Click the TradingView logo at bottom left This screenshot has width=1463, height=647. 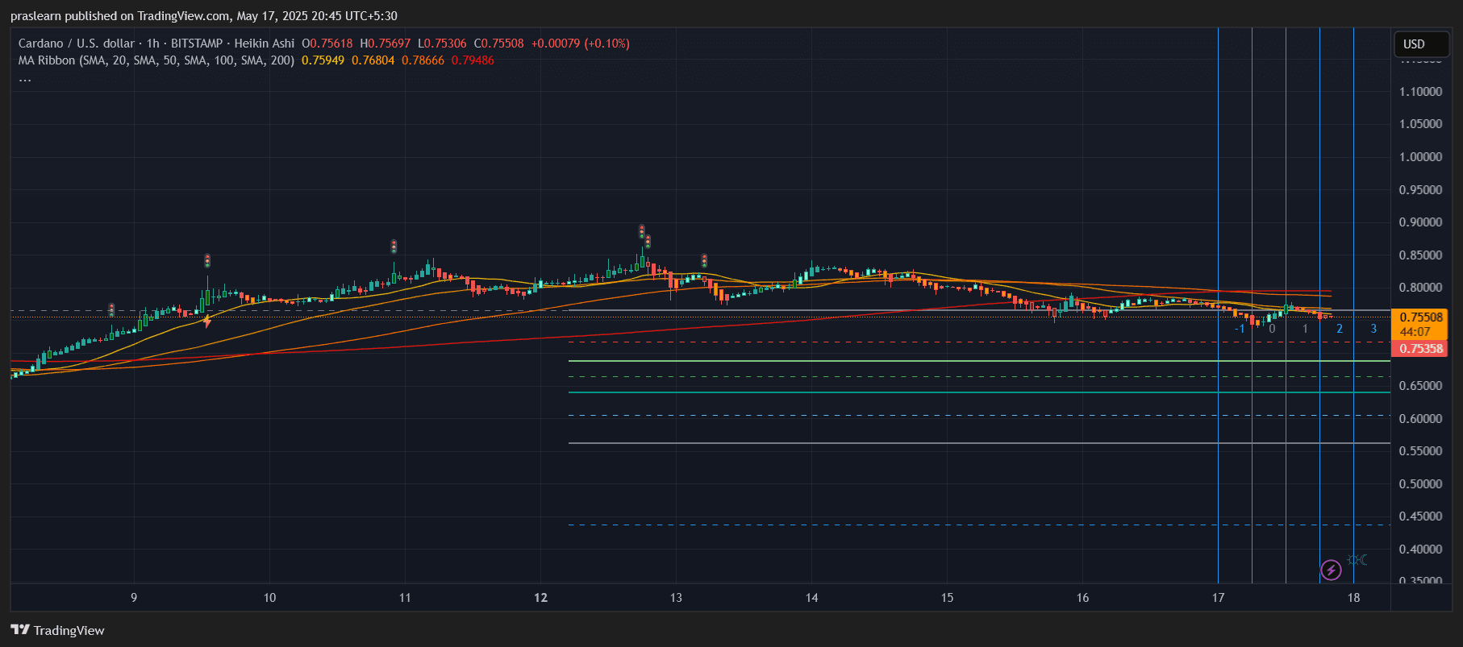click(x=20, y=630)
